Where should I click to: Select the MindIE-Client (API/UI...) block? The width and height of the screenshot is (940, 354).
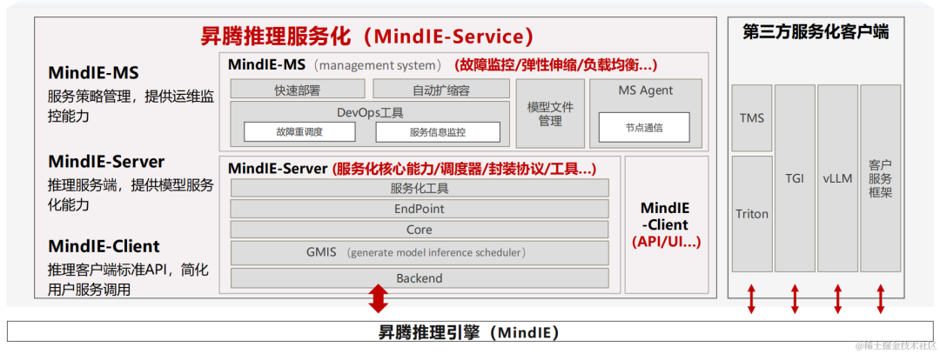(x=666, y=225)
